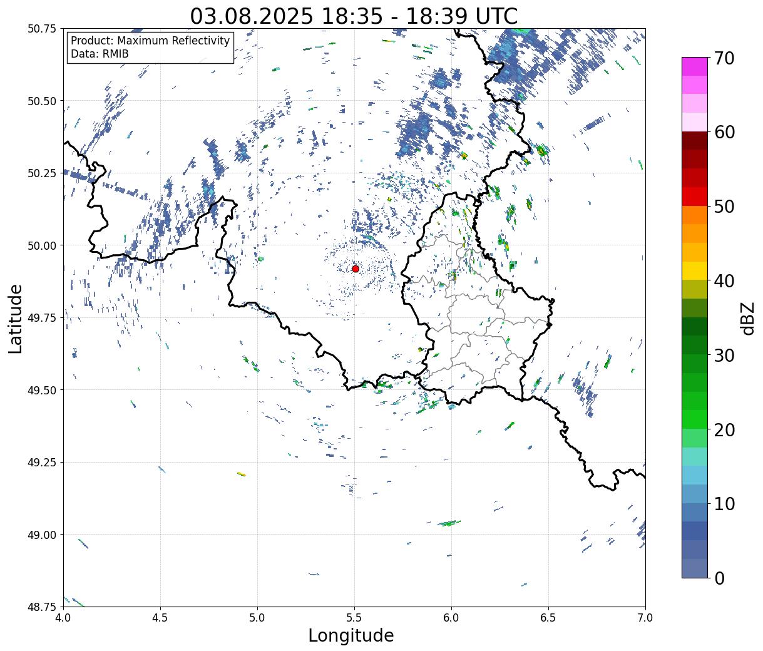Click the "Product: Maximum Reflectivity" text

point(150,41)
